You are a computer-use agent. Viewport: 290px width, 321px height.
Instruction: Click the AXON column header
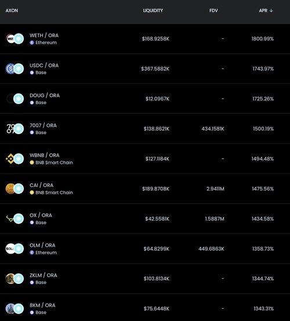12,10
